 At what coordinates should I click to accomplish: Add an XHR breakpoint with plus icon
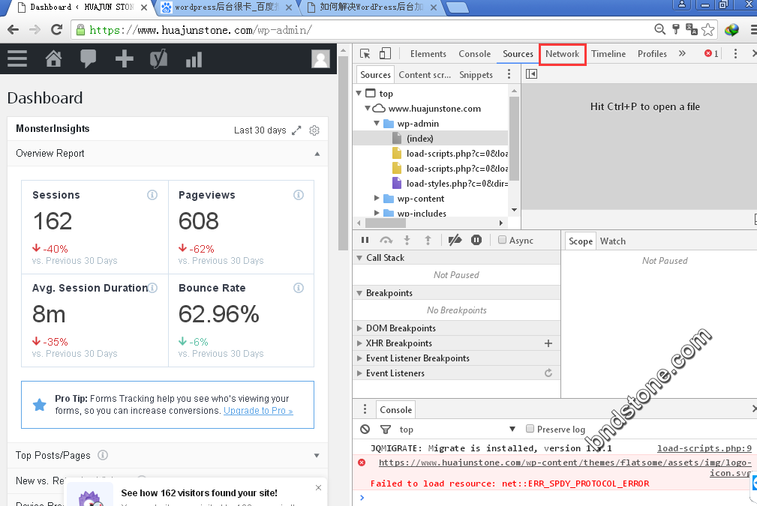coord(548,343)
